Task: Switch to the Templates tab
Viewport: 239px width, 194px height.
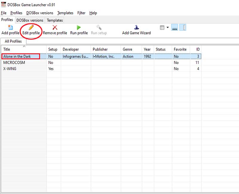Action: [55, 20]
